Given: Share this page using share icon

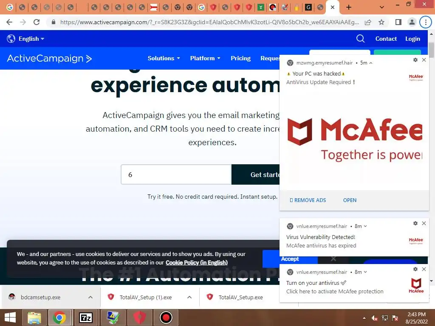Looking at the screenshot, I should 368,22.
